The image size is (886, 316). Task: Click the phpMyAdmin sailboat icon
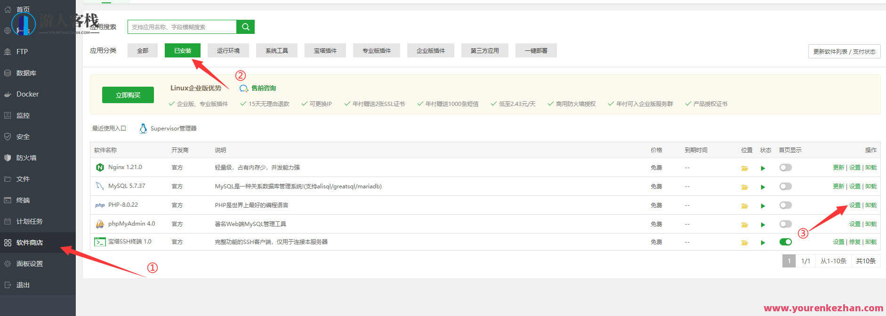click(x=100, y=224)
